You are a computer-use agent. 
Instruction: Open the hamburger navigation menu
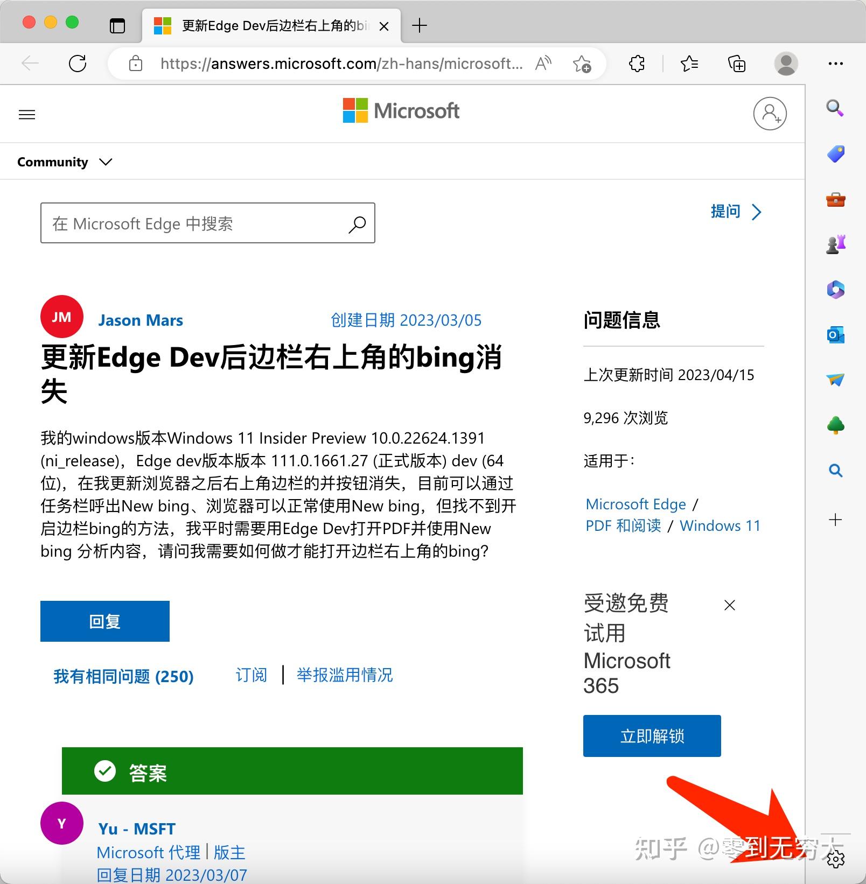tap(26, 114)
